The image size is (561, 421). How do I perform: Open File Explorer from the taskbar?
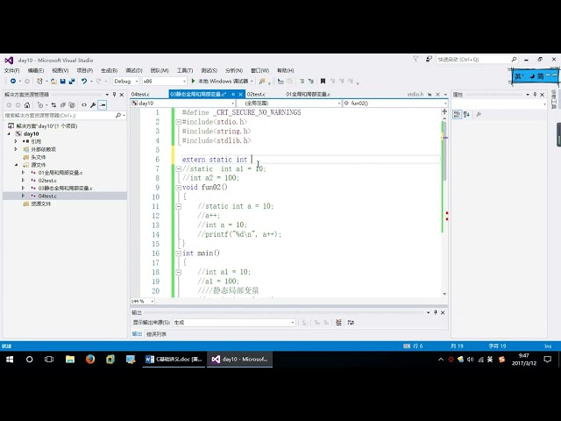(x=70, y=359)
